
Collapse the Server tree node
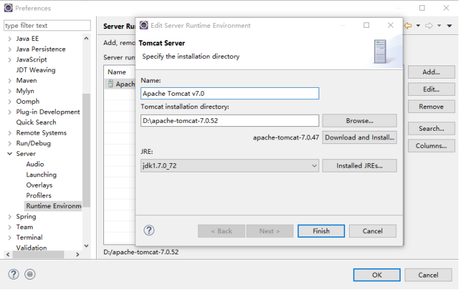click(x=10, y=154)
